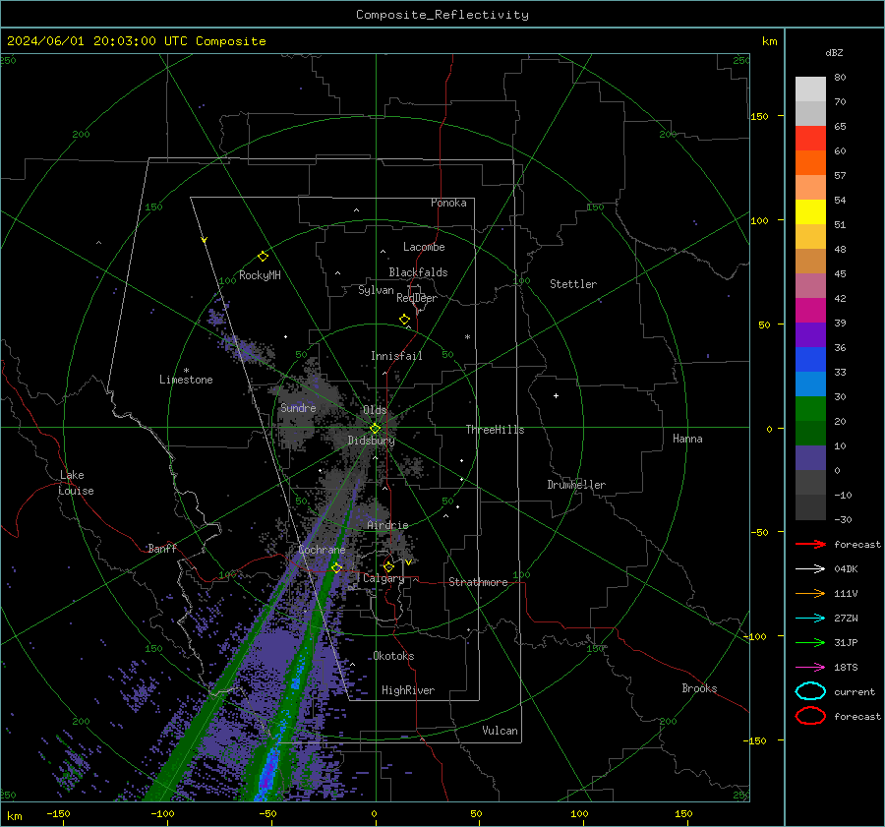Click the asterisk marker above Limestone
Viewport: 885px width, 827px height.
[186, 371]
